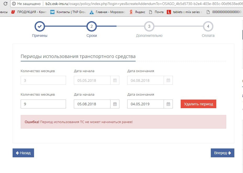The height and width of the screenshot is (173, 243).
Task: Jump to step 3 'Дополнительно' circle
Action: click(149, 26)
